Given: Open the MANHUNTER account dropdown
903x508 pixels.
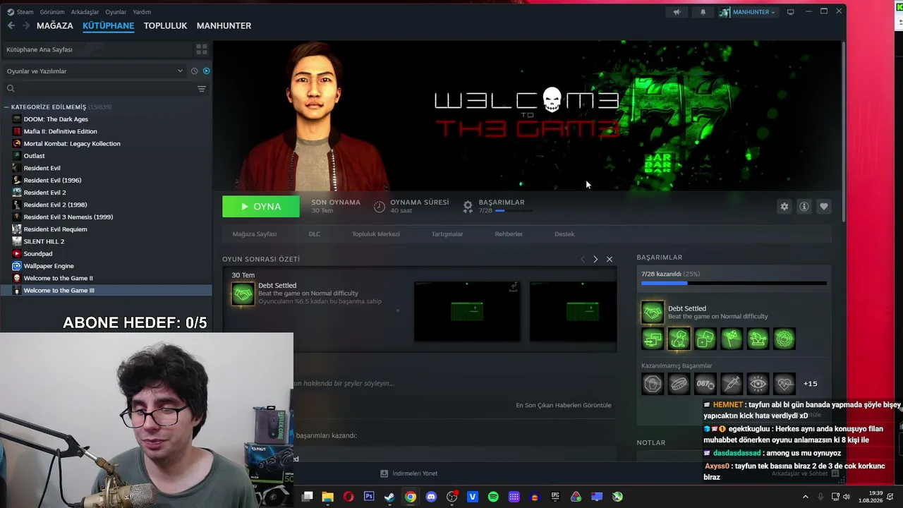Looking at the screenshot, I should (747, 12).
